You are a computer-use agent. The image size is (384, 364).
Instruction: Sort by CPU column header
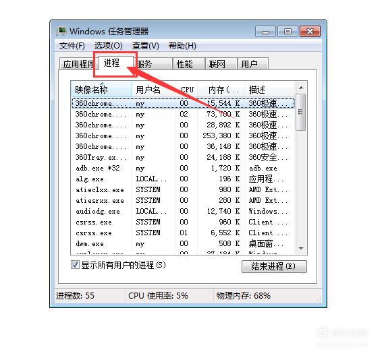(x=186, y=90)
